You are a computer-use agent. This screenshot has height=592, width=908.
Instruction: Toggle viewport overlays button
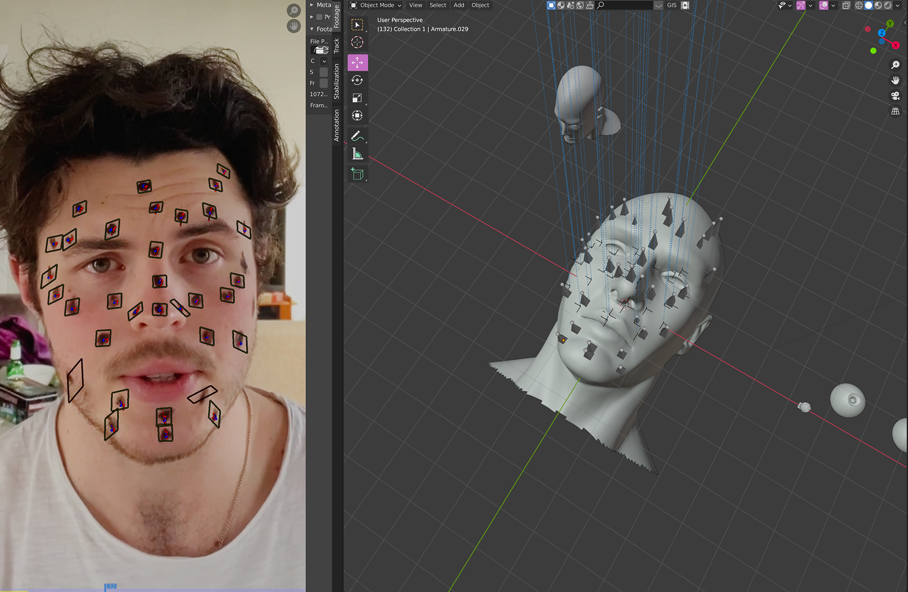click(823, 5)
